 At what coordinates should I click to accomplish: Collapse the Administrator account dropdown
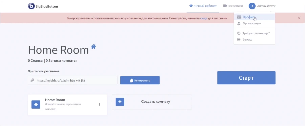click(x=266, y=6)
